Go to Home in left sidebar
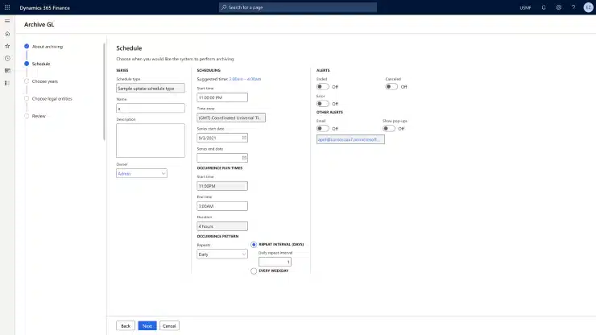 click(7, 34)
